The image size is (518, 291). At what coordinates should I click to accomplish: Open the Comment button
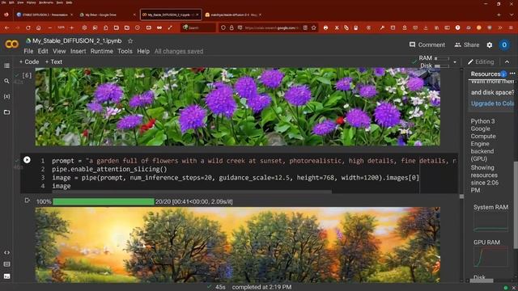click(x=427, y=45)
